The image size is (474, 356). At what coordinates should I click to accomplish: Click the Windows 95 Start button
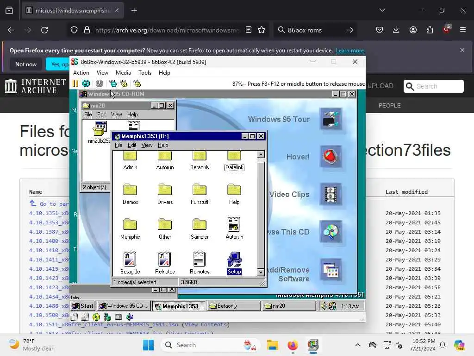coord(83,306)
